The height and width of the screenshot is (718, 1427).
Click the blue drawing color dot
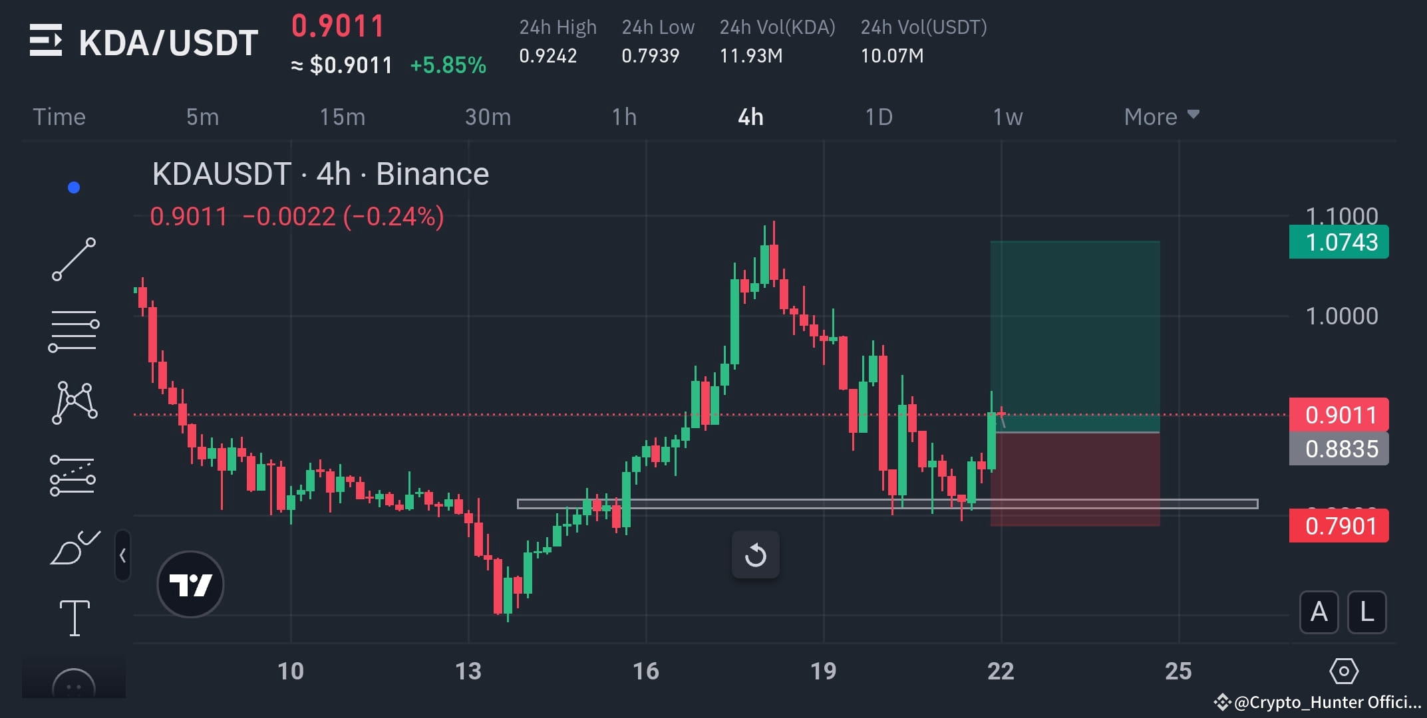tap(74, 187)
